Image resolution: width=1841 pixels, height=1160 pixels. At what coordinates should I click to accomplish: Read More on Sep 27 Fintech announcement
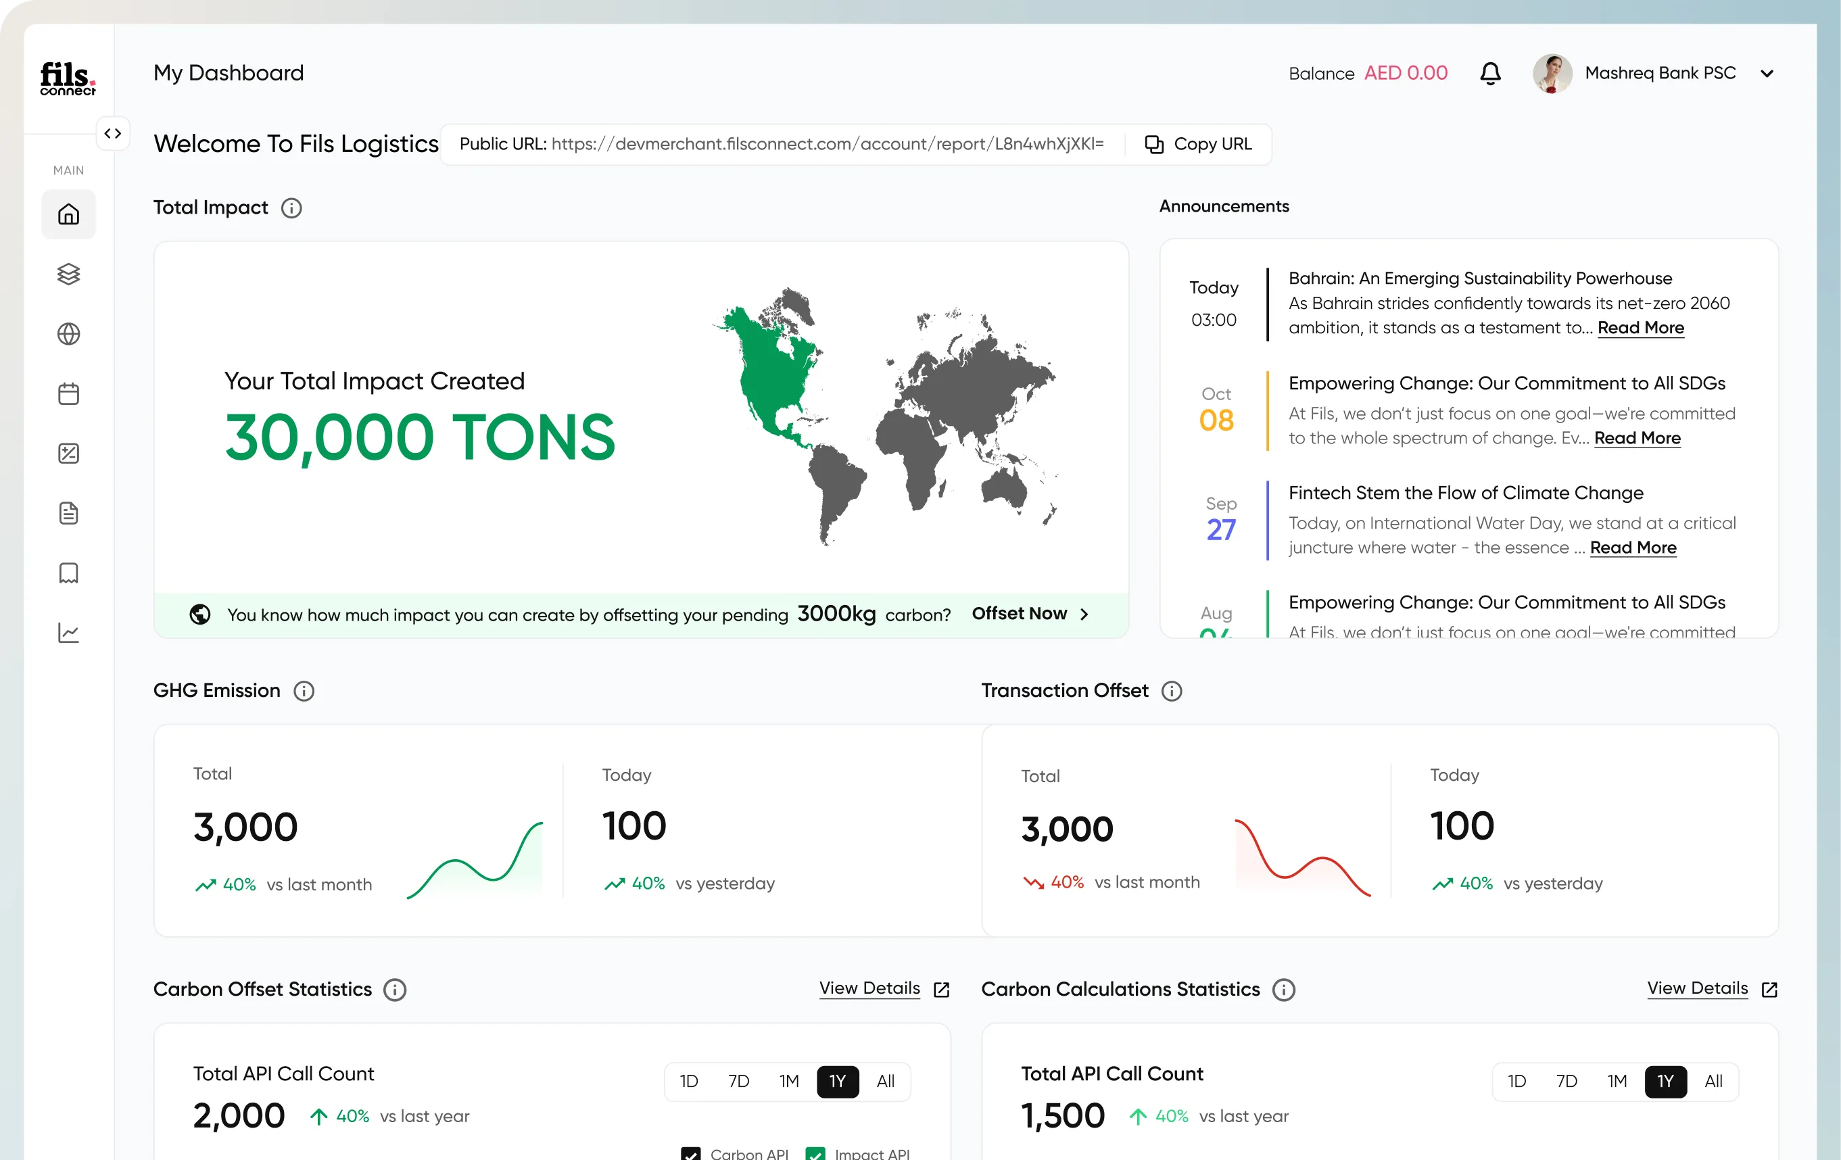(x=1633, y=548)
